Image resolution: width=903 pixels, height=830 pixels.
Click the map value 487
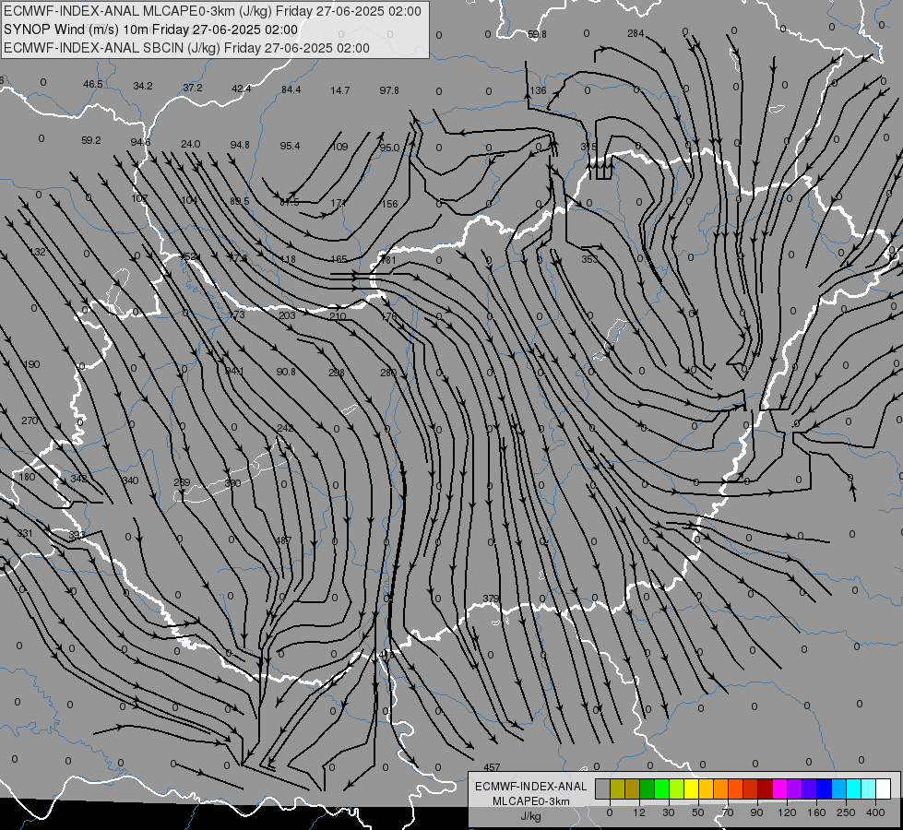283,540
